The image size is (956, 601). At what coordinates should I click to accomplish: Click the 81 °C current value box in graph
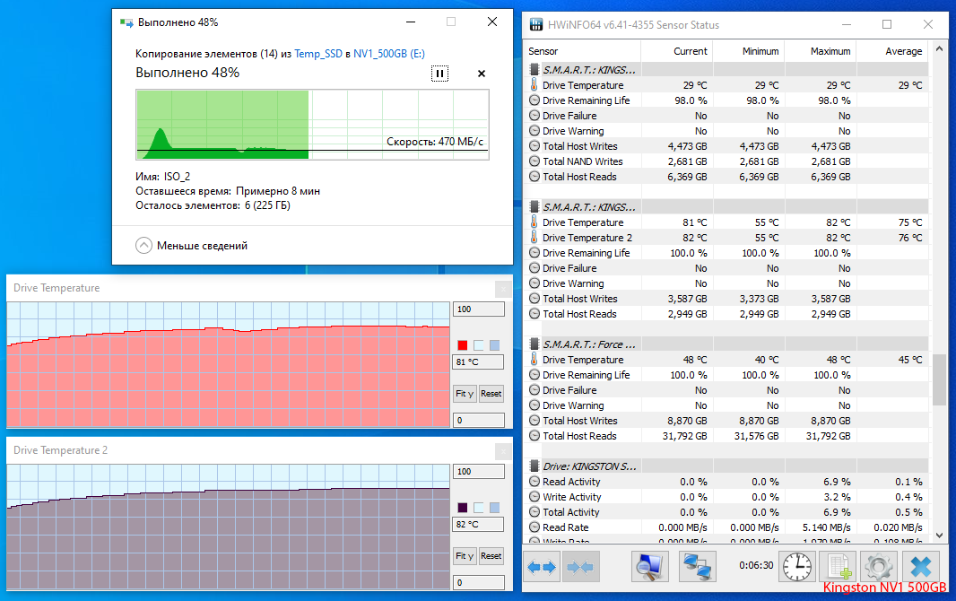pyautogui.click(x=479, y=362)
